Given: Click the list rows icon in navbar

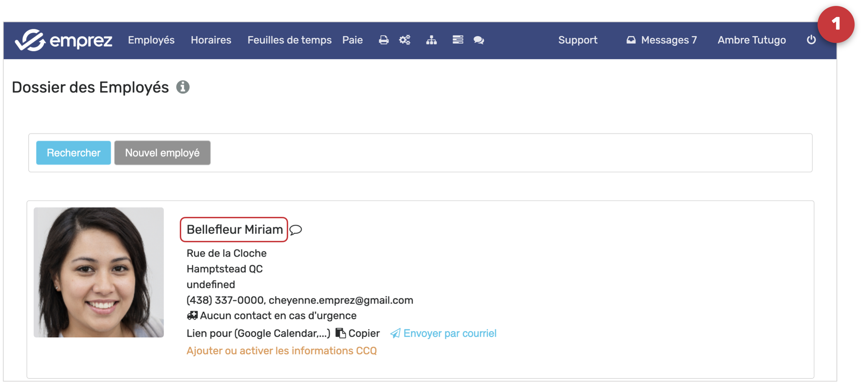Looking at the screenshot, I should tap(457, 40).
